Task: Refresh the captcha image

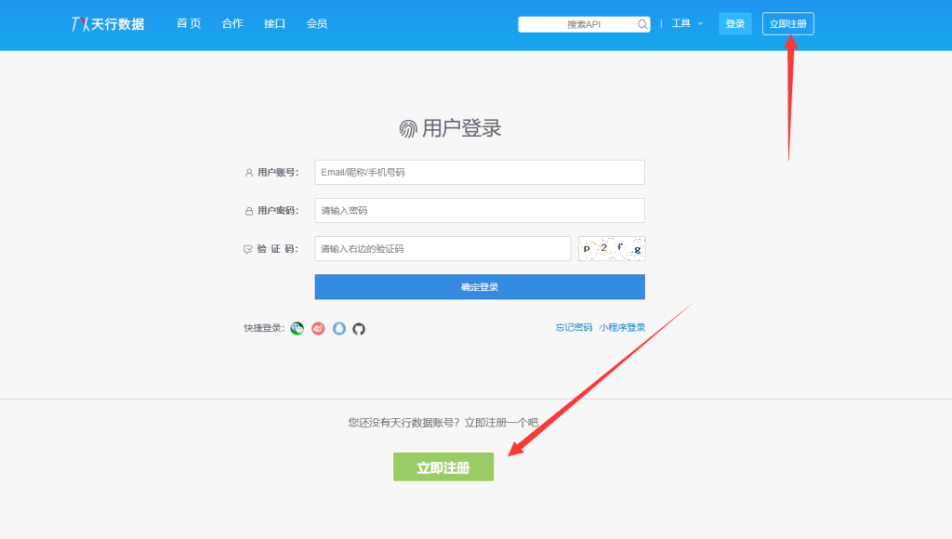Action: pos(612,248)
